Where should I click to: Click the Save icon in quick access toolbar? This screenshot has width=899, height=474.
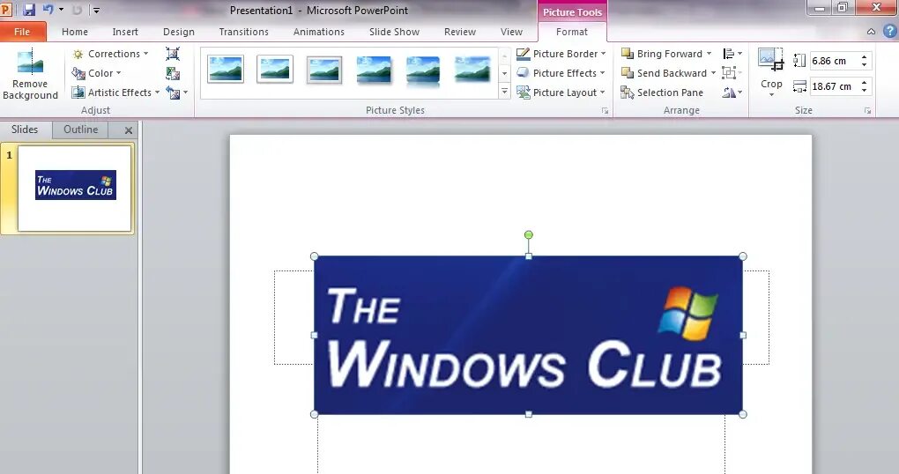(x=29, y=10)
